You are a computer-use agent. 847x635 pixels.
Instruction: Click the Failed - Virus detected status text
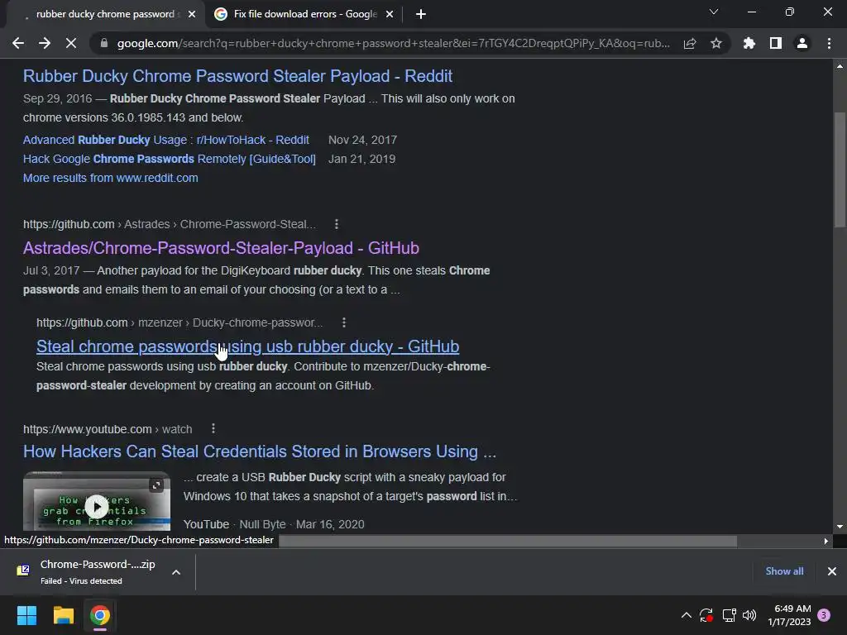pos(81,581)
